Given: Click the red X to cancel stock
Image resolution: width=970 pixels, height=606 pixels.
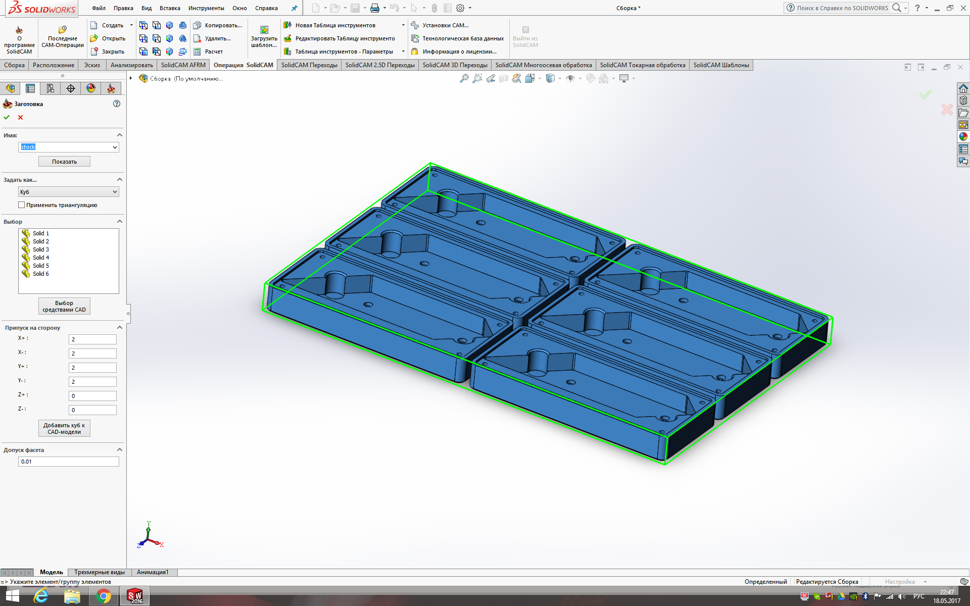Looking at the screenshot, I should pyautogui.click(x=21, y=117).
